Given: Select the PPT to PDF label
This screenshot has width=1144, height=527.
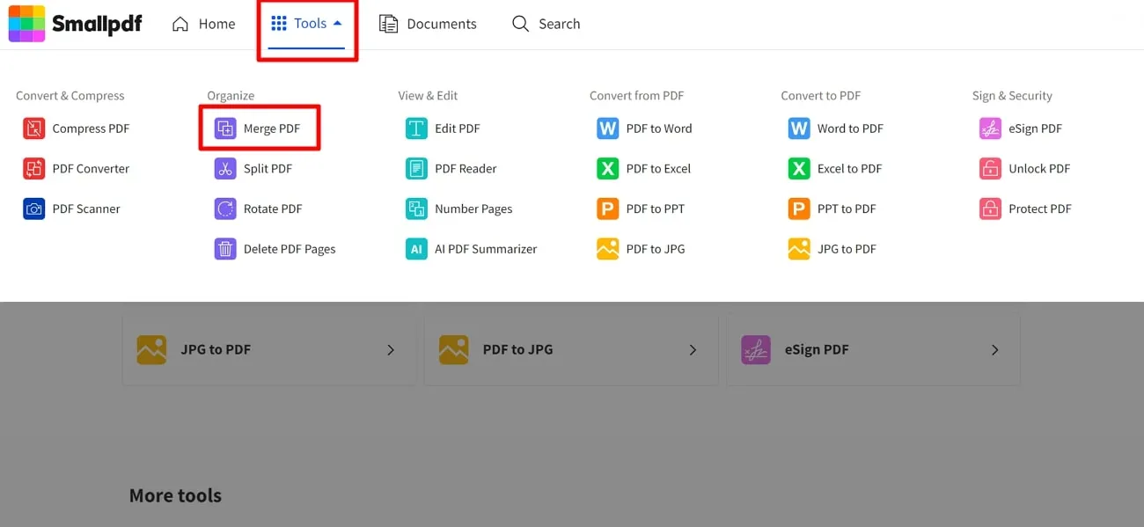Looking at the screenshot, I should (847, 209).
